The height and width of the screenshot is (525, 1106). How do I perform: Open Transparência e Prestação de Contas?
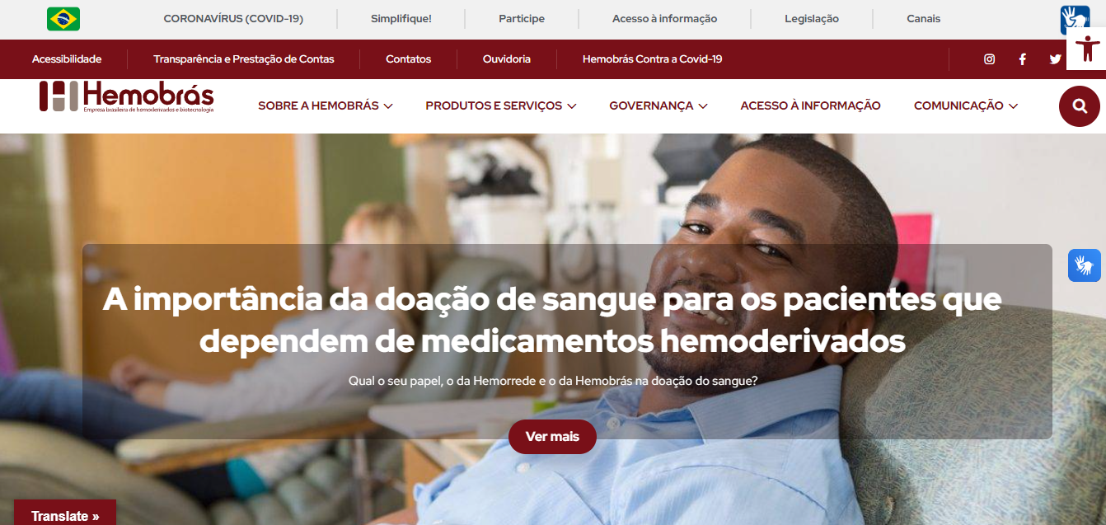pyautogui.click(x=244, y=59)
